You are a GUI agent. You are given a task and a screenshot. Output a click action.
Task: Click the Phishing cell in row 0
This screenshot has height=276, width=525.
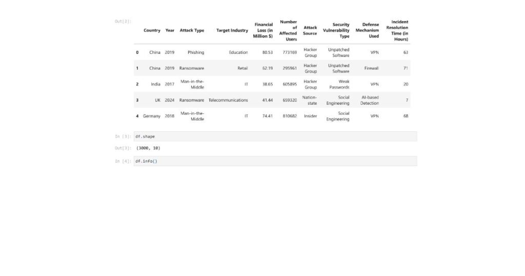pos(196,52)
